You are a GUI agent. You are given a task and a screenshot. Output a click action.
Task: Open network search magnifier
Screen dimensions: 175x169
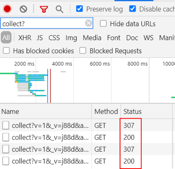tap(59, 9)
